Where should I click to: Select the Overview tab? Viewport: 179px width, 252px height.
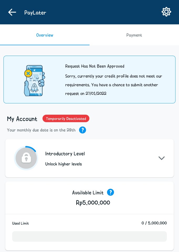[45, 35]
